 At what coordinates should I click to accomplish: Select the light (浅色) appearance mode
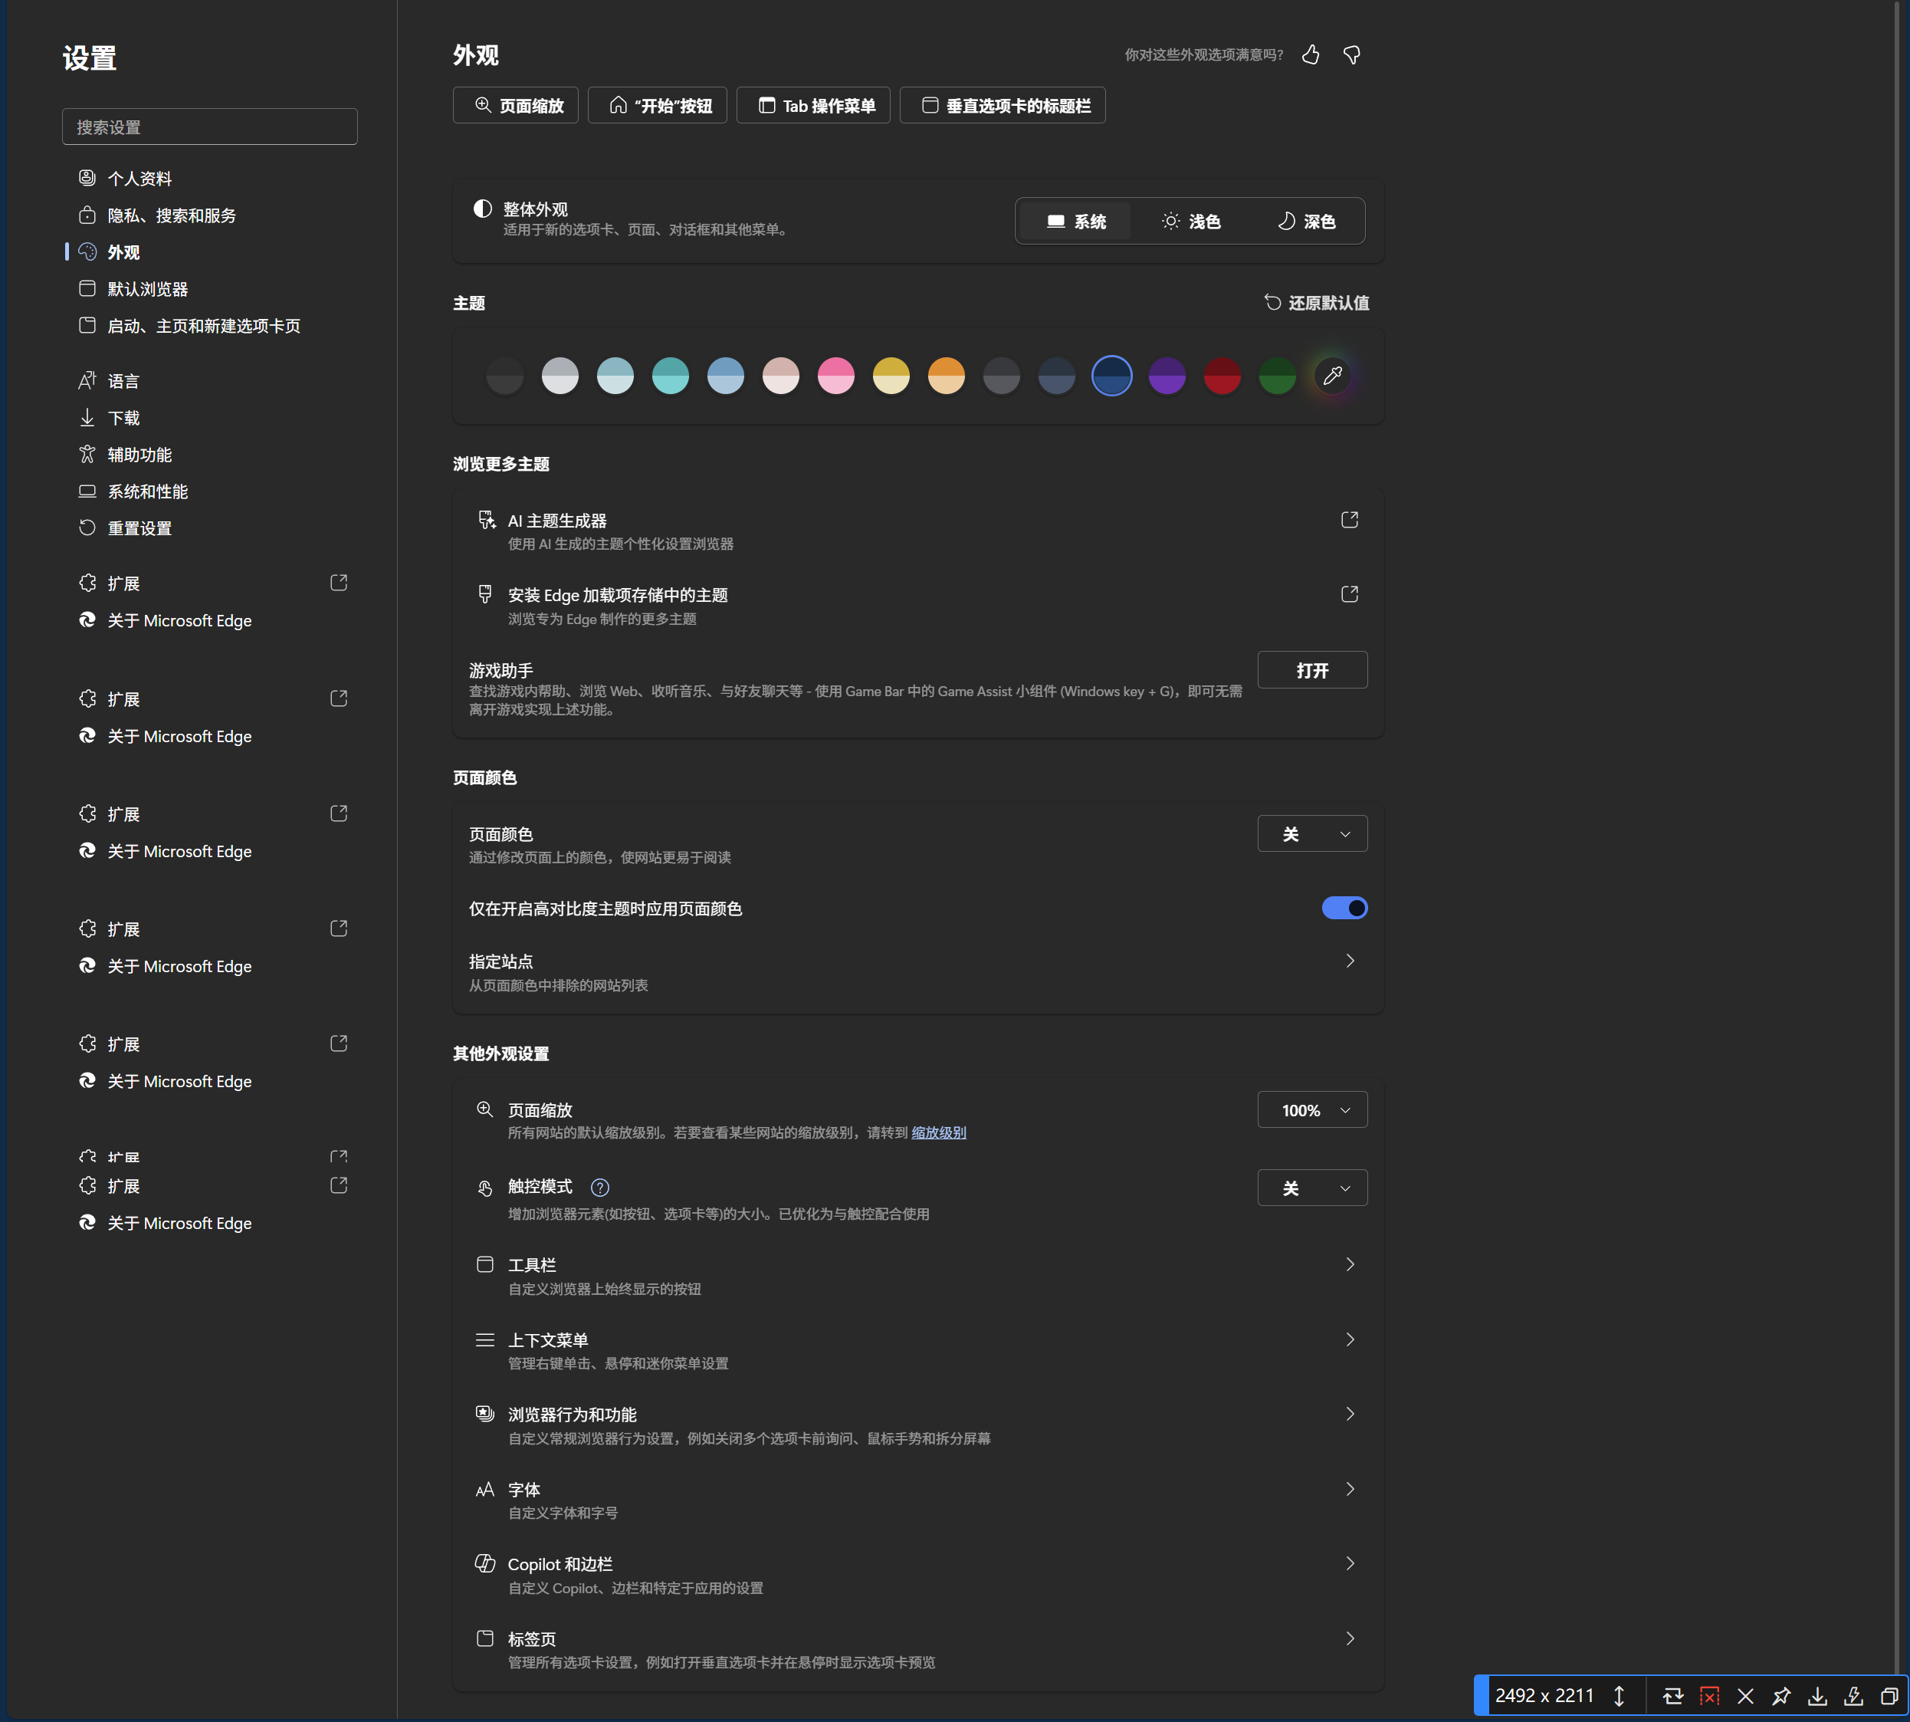coord(1191,222)
